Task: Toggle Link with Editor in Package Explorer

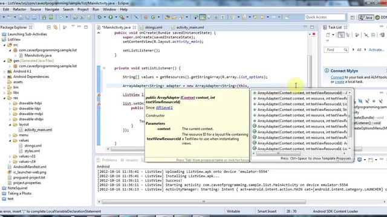Action: (55, 27)
